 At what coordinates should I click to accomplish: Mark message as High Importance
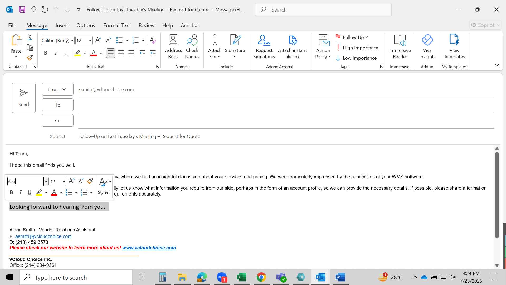click(x=357, y=48)
